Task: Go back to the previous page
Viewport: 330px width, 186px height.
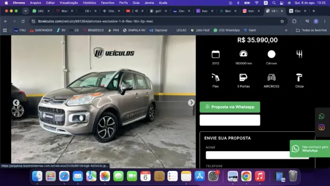Action: [6, 21]
